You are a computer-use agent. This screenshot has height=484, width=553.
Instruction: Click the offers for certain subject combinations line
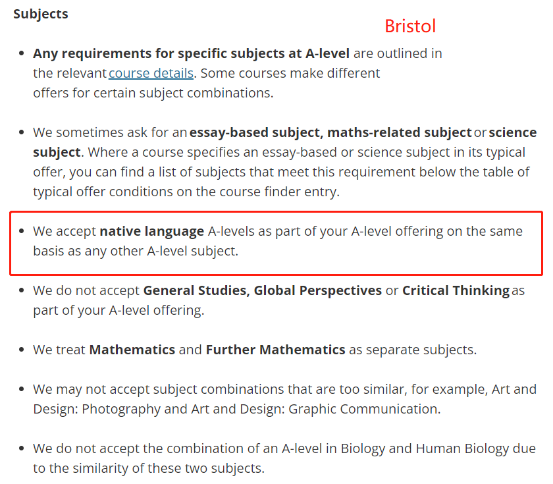153,93
